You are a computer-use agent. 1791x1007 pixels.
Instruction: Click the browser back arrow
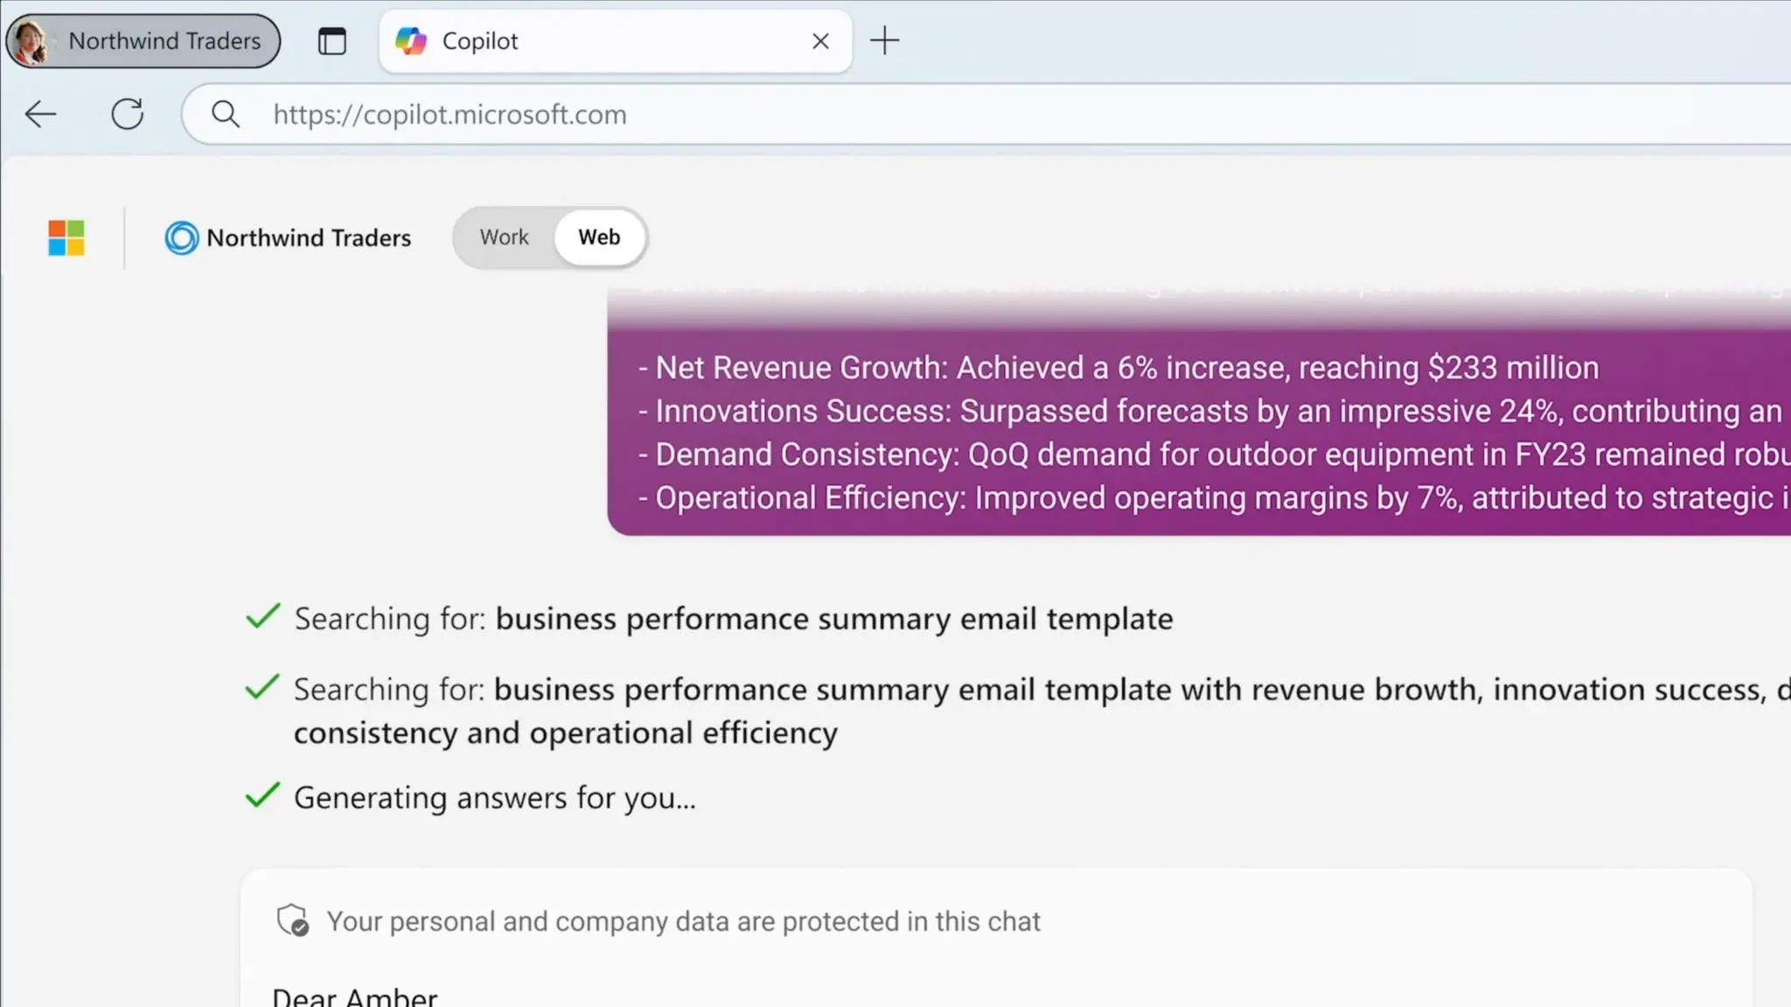click(40, 115)
